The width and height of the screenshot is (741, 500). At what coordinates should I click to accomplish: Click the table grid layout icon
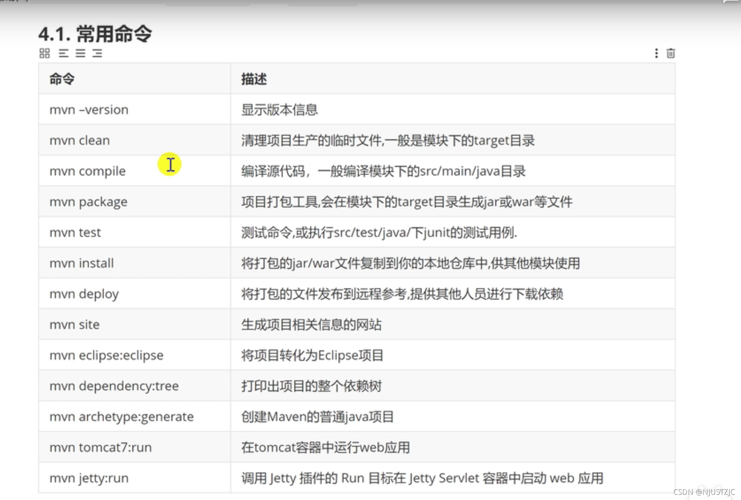tap(45, 53)
